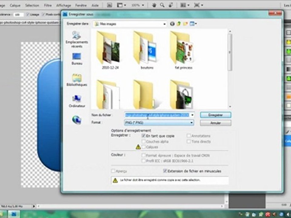Toggle Lissage checkbox in Photoshop options bar
The image size is (291, 218).
click(28, 14)
